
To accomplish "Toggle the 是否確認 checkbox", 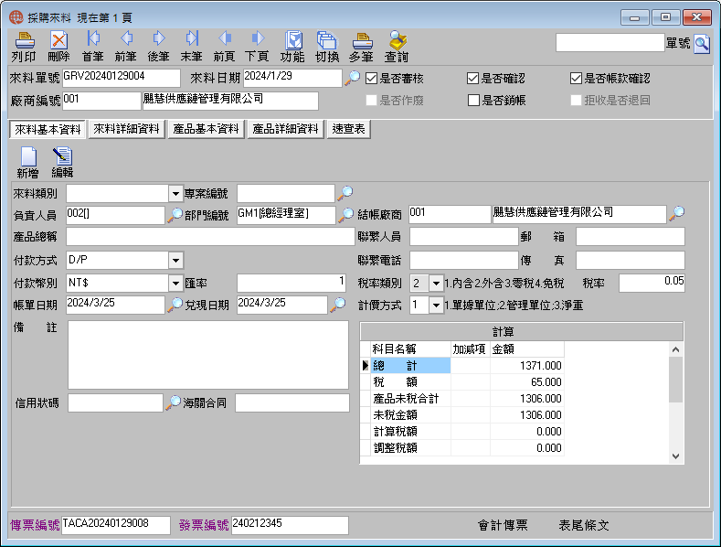I will click(x=472, y=79).
